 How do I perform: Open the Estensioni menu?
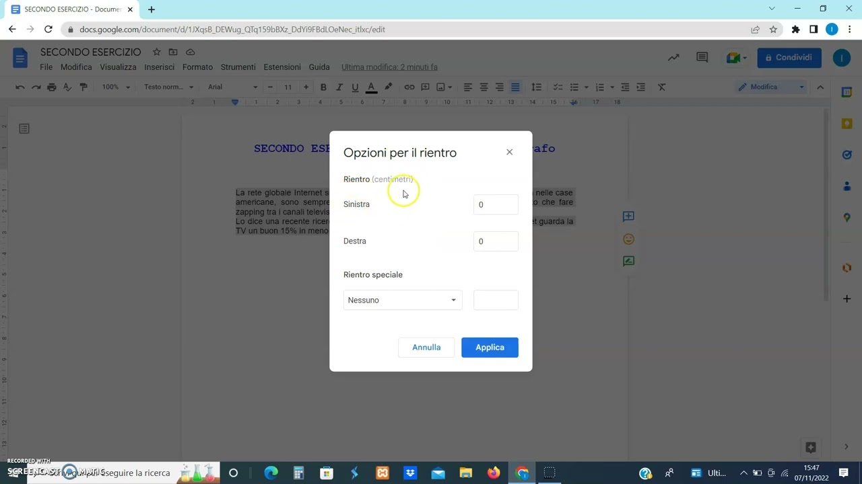pos(282,67)
